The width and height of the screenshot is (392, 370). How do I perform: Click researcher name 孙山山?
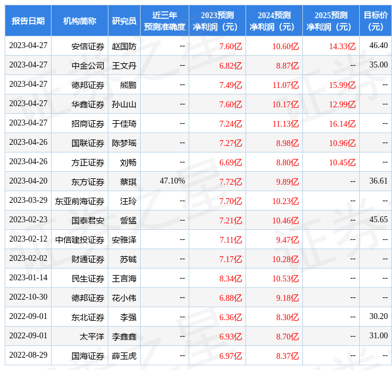point(124,104)
